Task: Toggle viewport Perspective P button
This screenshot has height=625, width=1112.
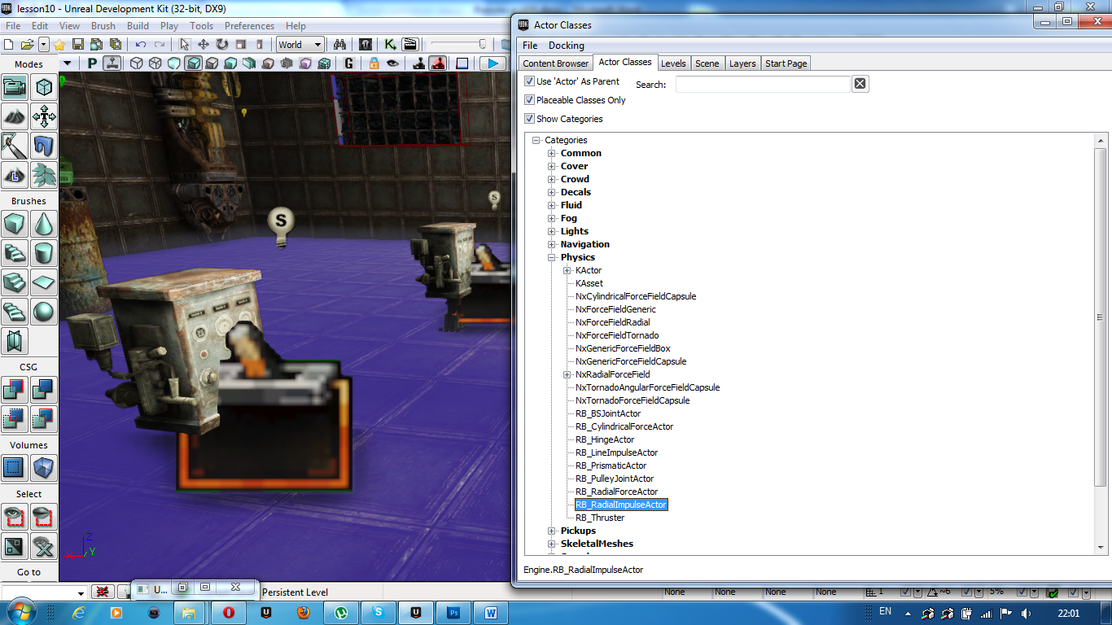Action: 92,63
